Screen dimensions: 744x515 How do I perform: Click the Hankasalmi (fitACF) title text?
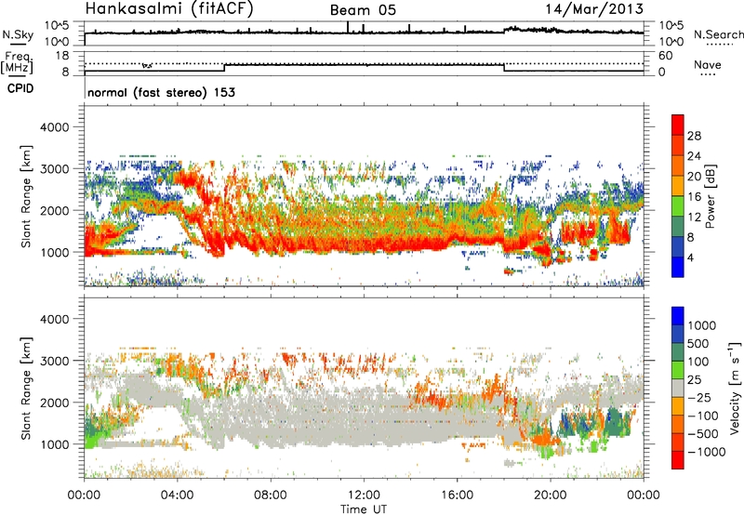click(169, 9)
